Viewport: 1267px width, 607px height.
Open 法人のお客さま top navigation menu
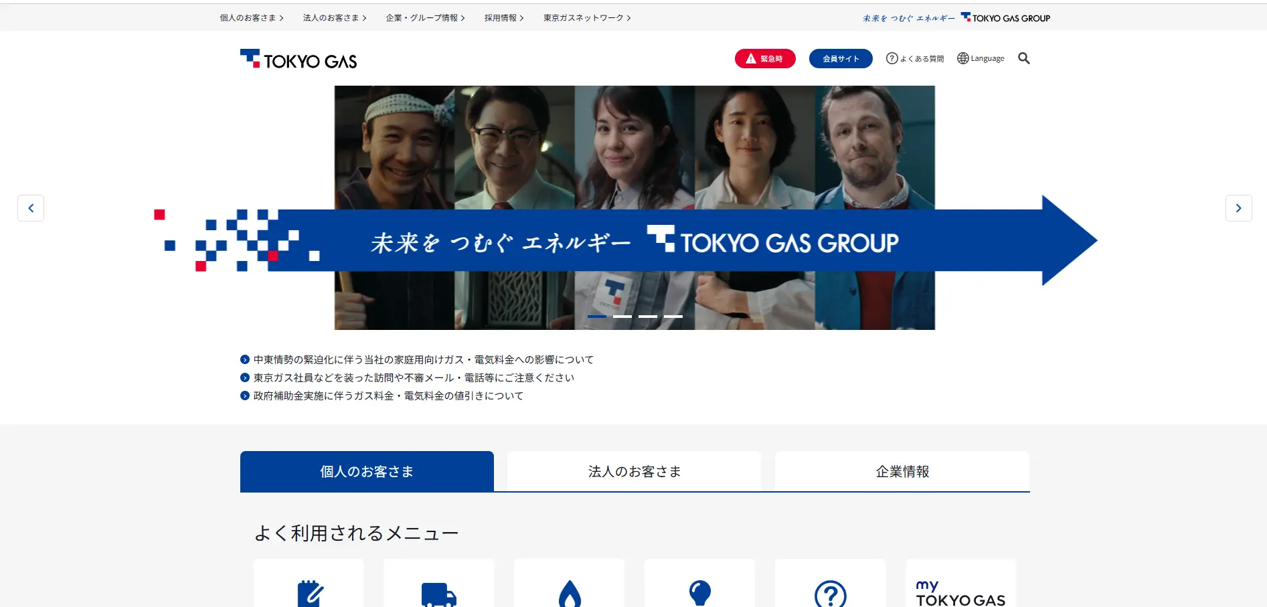pyautogui.click(x=335, y=18)
